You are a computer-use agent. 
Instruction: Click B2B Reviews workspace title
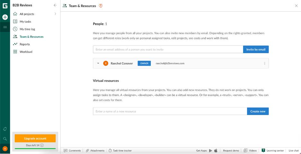pyautogui.click(x=22, y=5)
